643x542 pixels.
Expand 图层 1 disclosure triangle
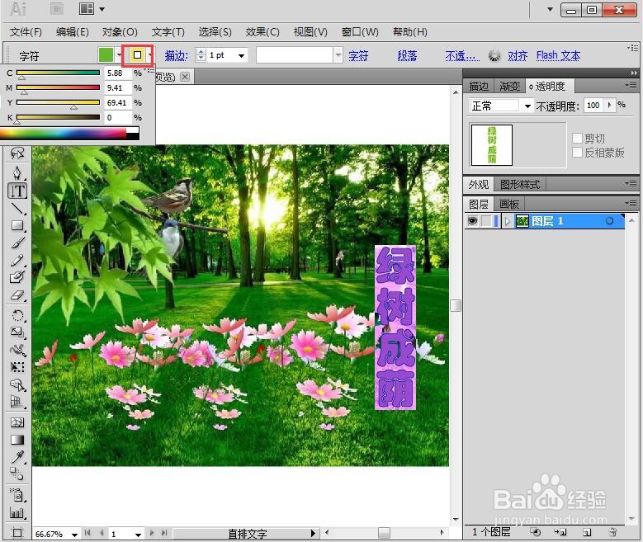click(x=508, y=221)
